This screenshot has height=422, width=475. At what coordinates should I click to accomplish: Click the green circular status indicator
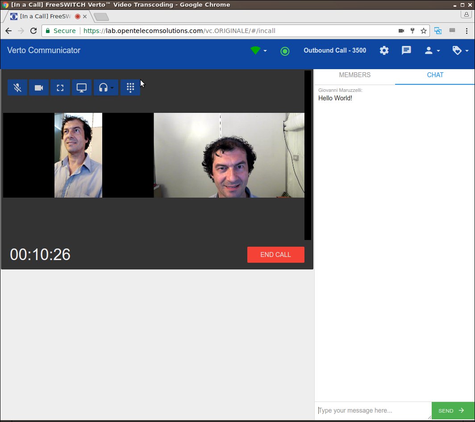pos(285,51)
